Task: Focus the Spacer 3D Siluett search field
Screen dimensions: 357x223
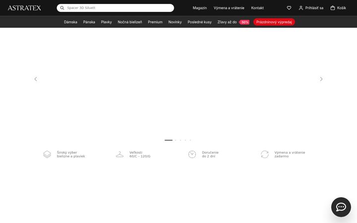Action: pos(115,8)
